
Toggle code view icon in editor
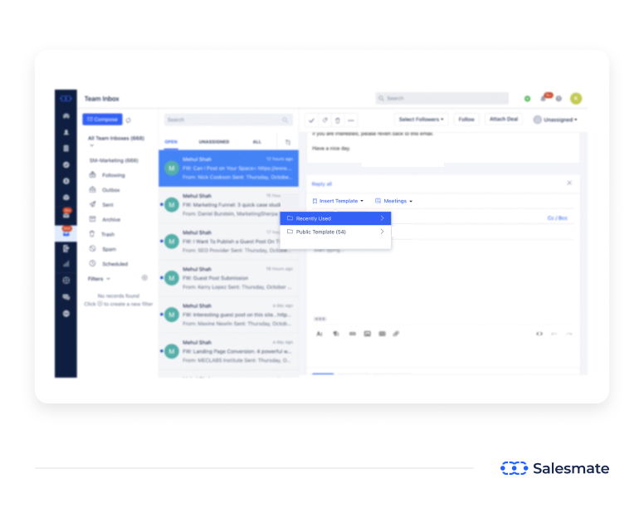[x=539, y=334]
